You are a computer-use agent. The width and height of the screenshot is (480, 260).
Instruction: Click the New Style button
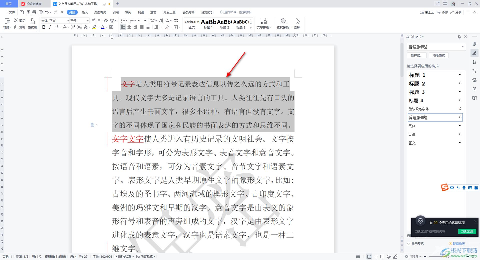416,55
